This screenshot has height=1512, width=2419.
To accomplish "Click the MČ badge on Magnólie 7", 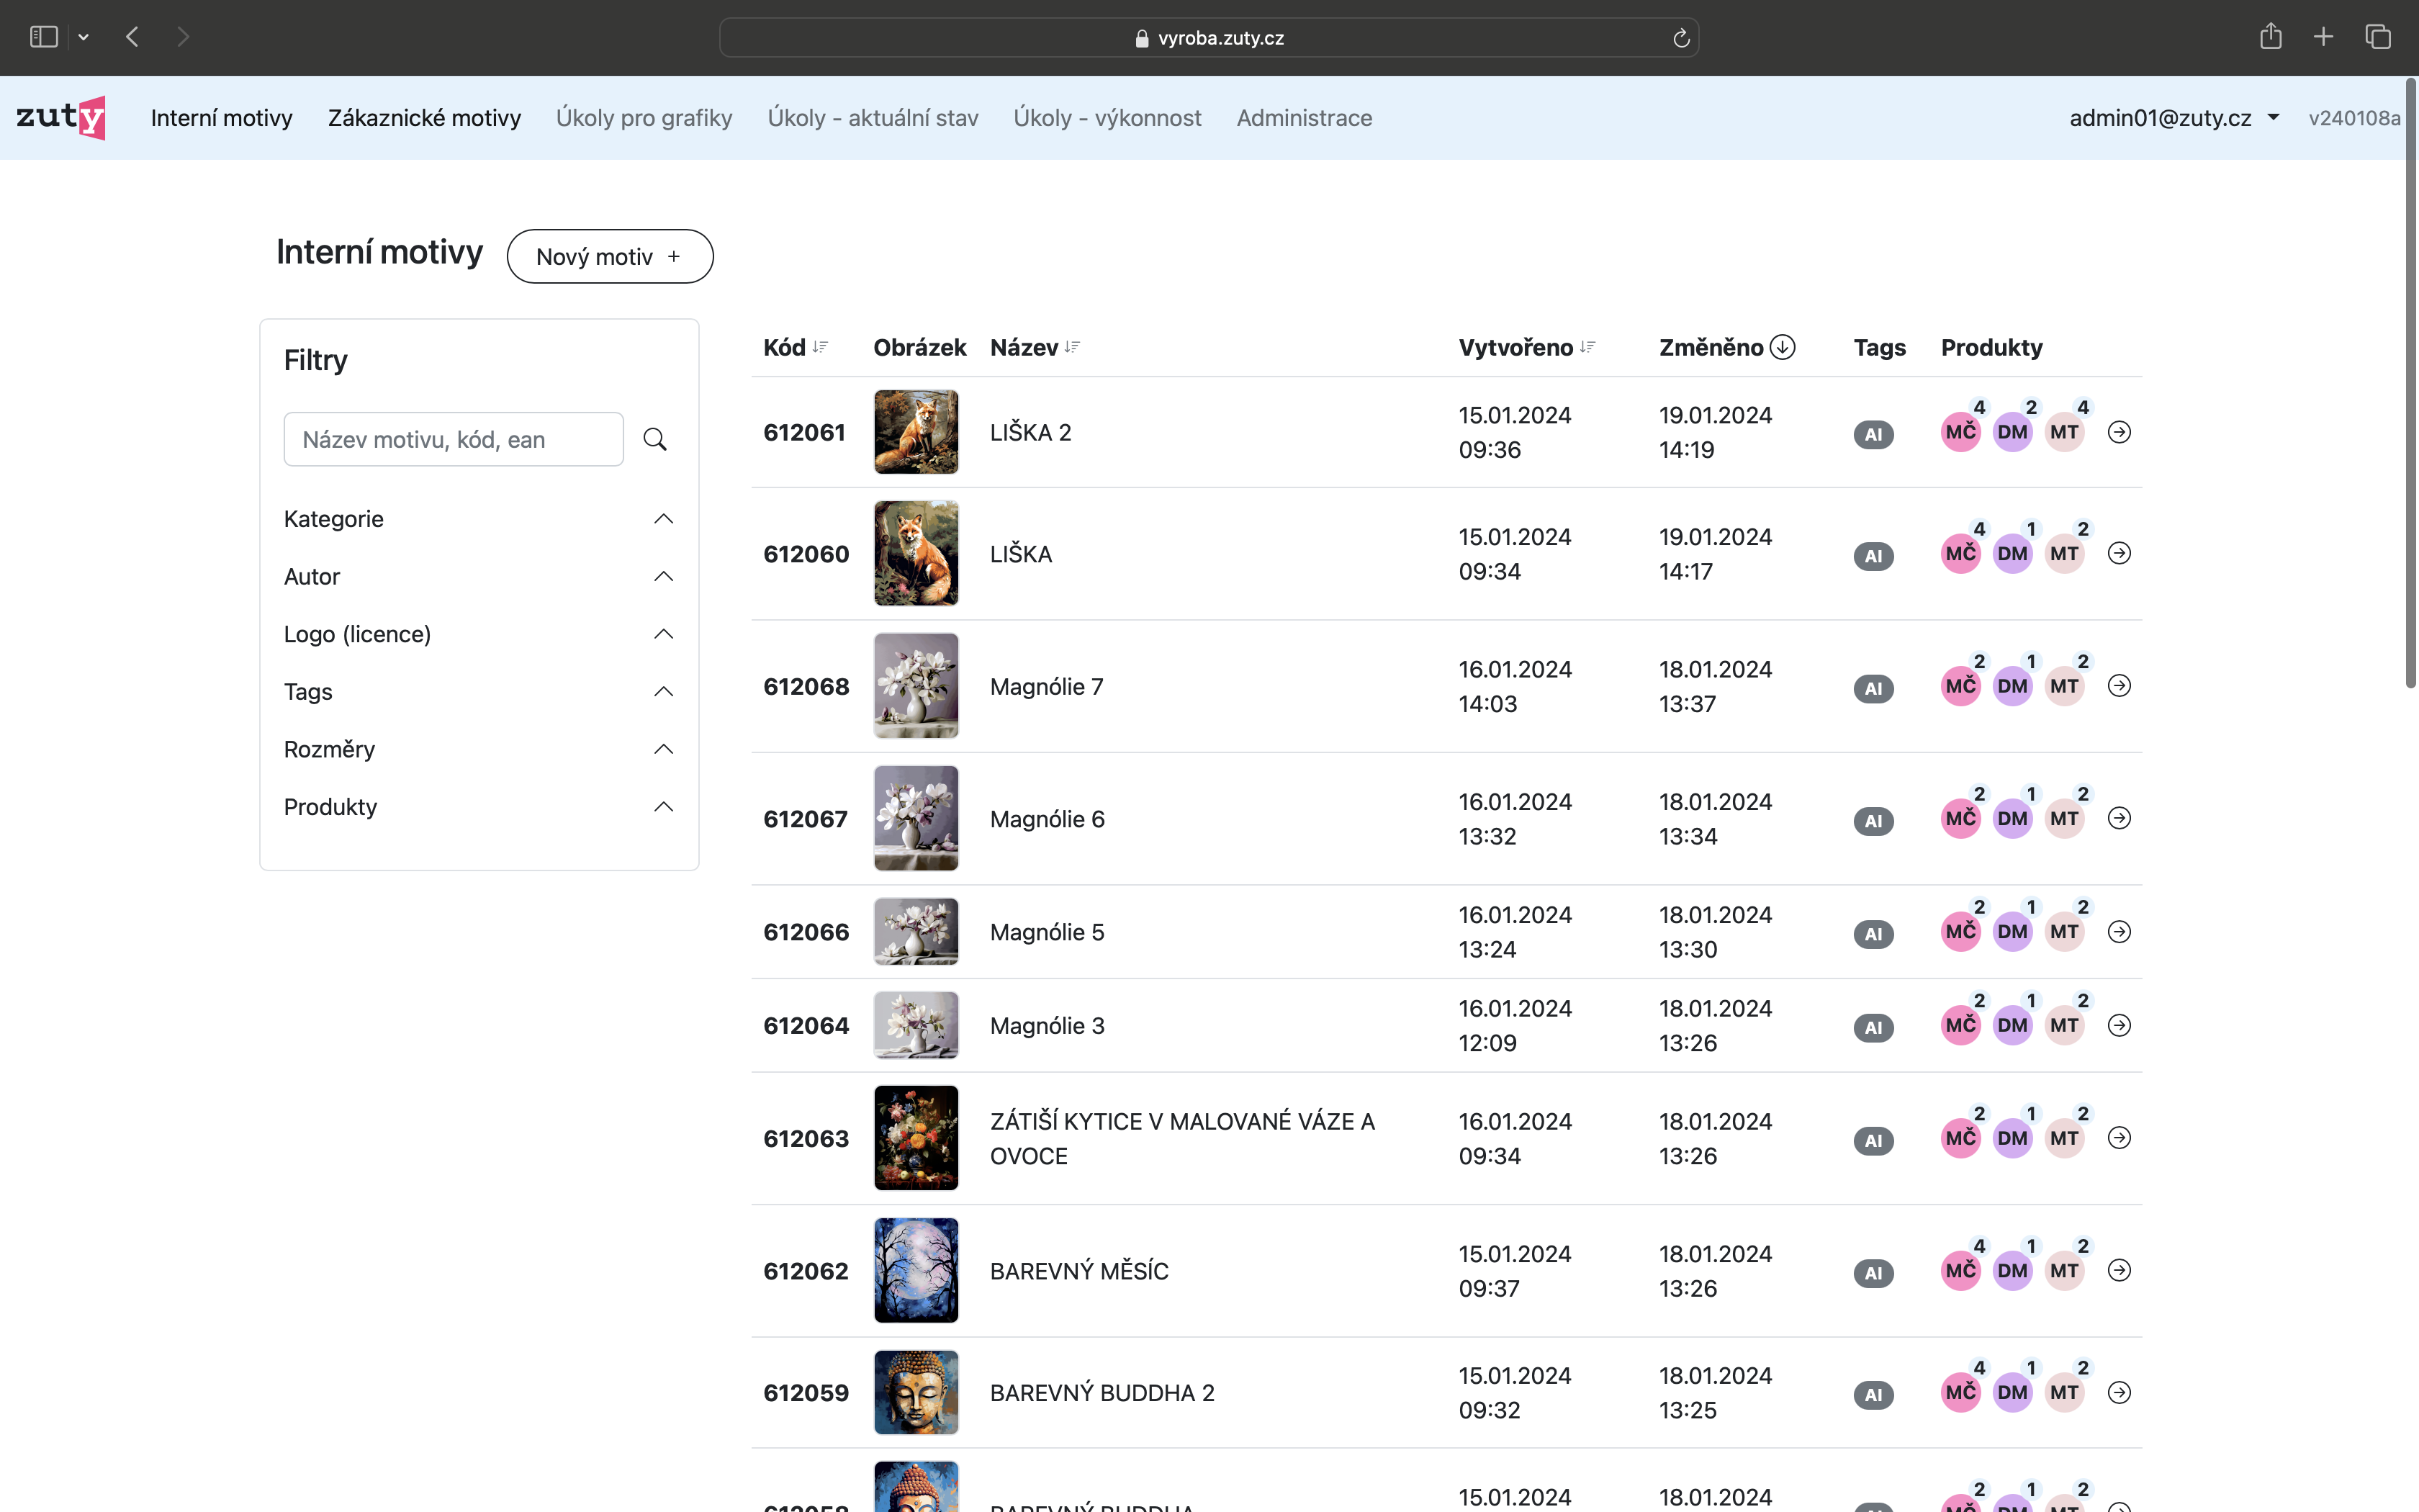I will pyautogui.click(x=1960, y=686).
